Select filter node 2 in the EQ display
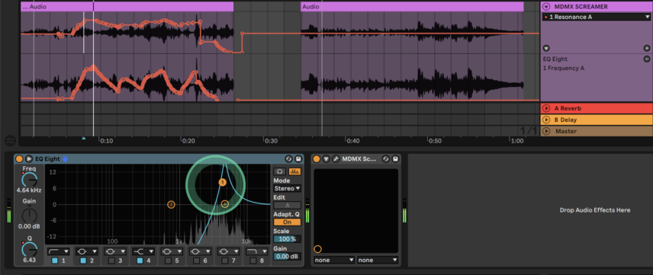The width and height of the screenshot is (653, 275). click(171, 205)
